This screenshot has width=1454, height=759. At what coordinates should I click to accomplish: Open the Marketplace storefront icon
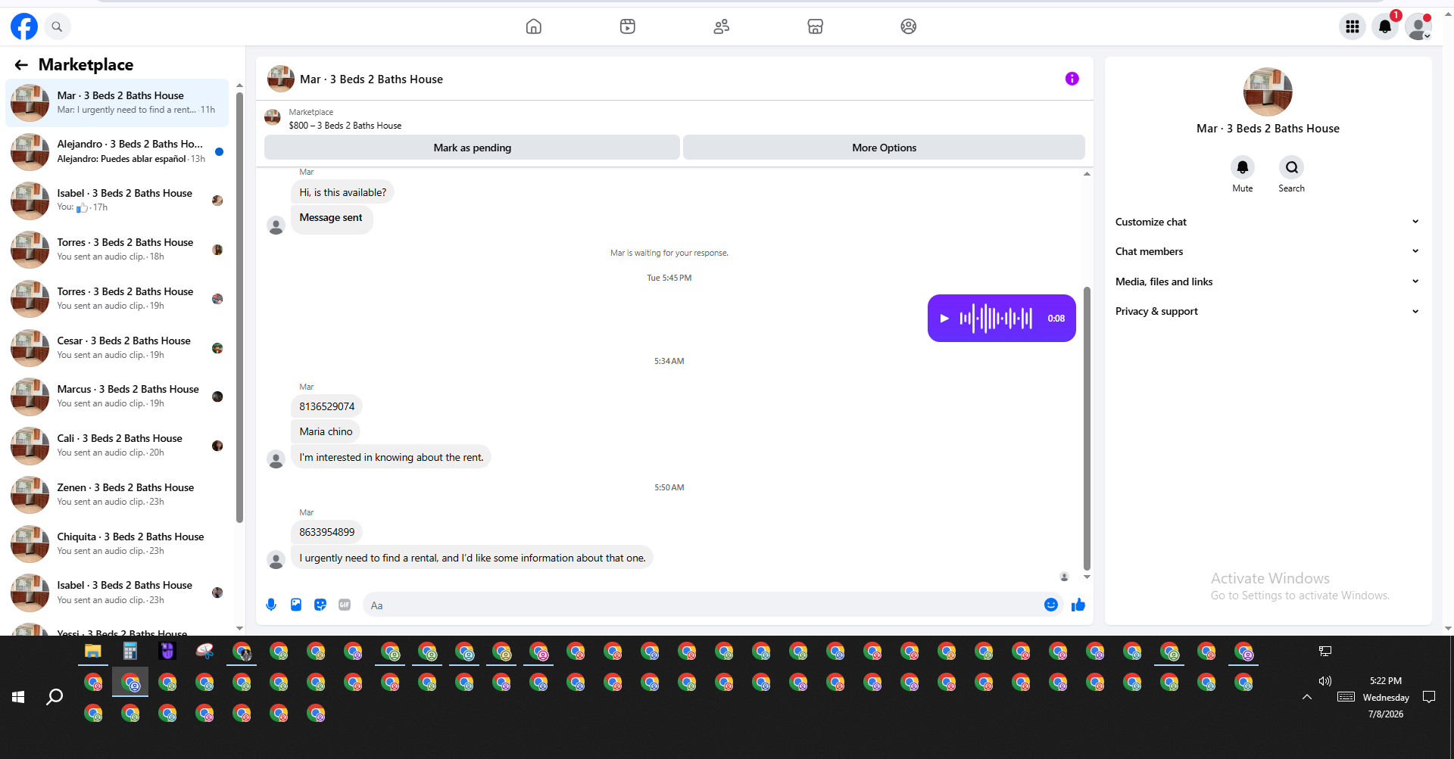click(815, 26)
